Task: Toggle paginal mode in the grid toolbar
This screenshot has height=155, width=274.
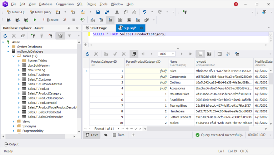Action: point(134,54)
